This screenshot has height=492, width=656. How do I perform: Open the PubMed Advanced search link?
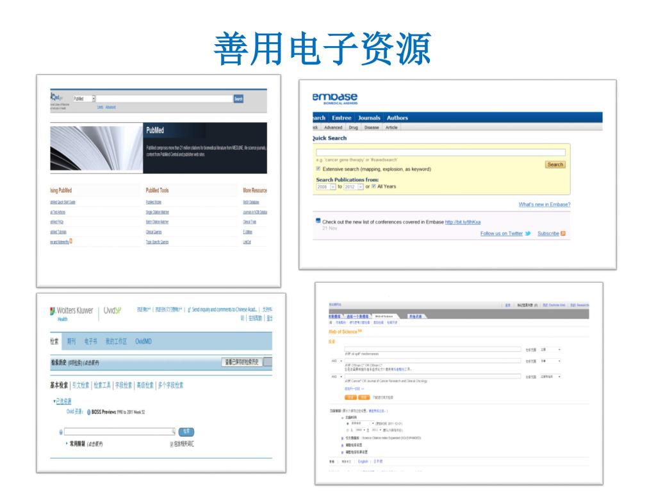pyautogui.click(x=110, y=107)
